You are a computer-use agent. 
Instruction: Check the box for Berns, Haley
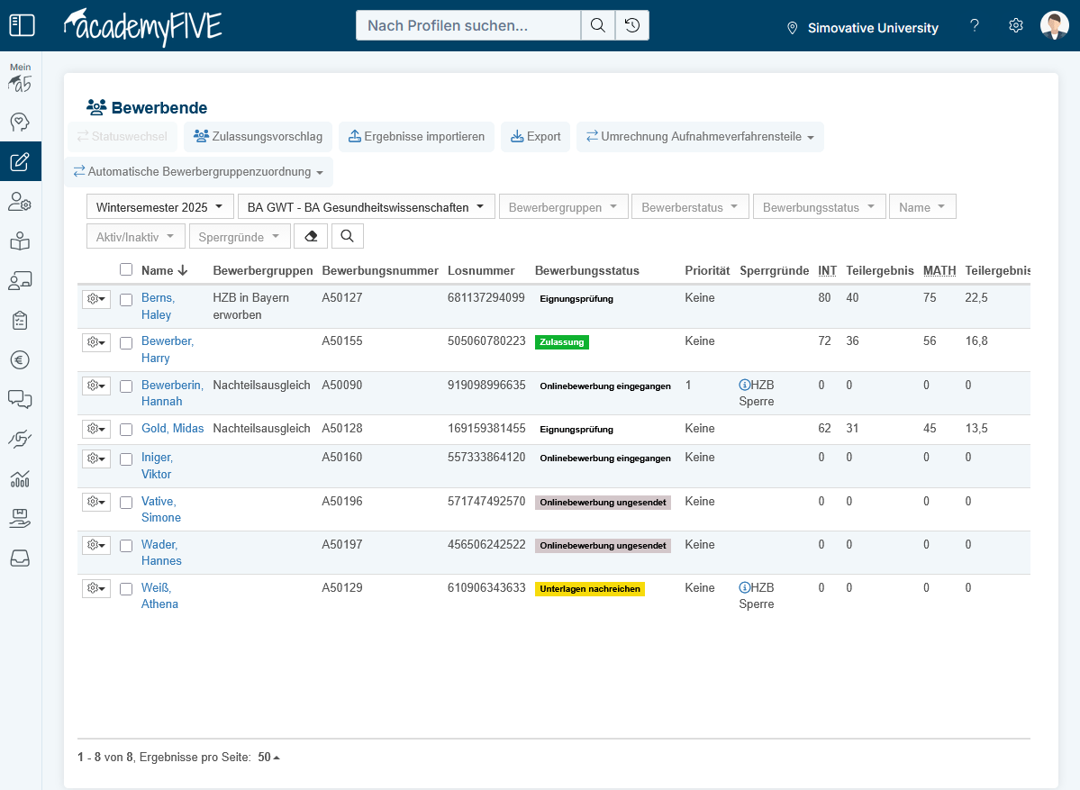126,299
